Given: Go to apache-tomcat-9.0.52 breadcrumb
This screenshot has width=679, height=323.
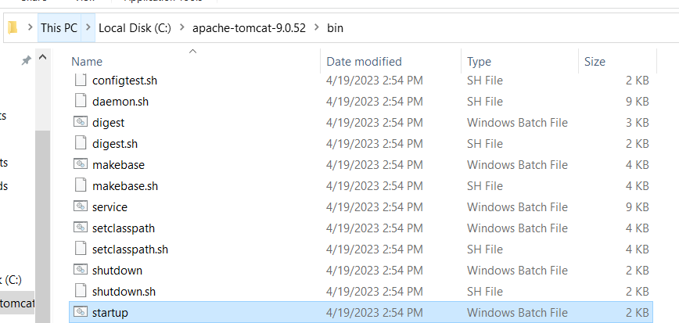Looking at the screenshot, I should (x=249, y=27).
